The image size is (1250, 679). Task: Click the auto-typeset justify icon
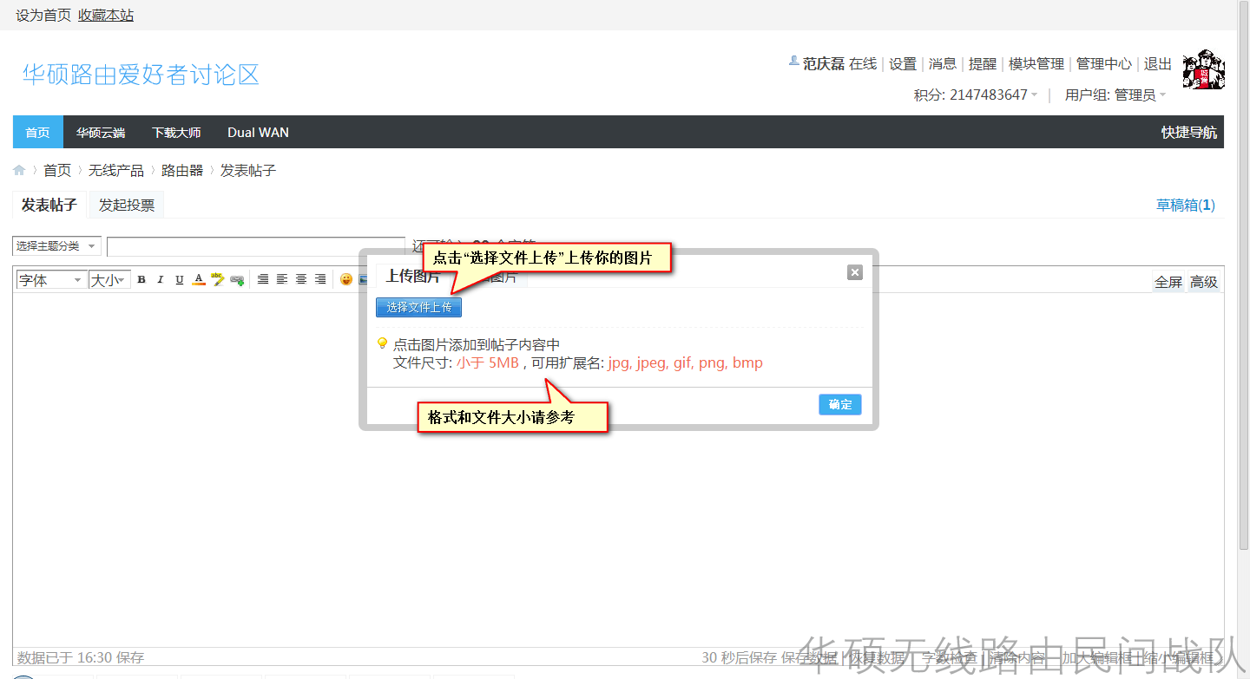click(263, 279)
